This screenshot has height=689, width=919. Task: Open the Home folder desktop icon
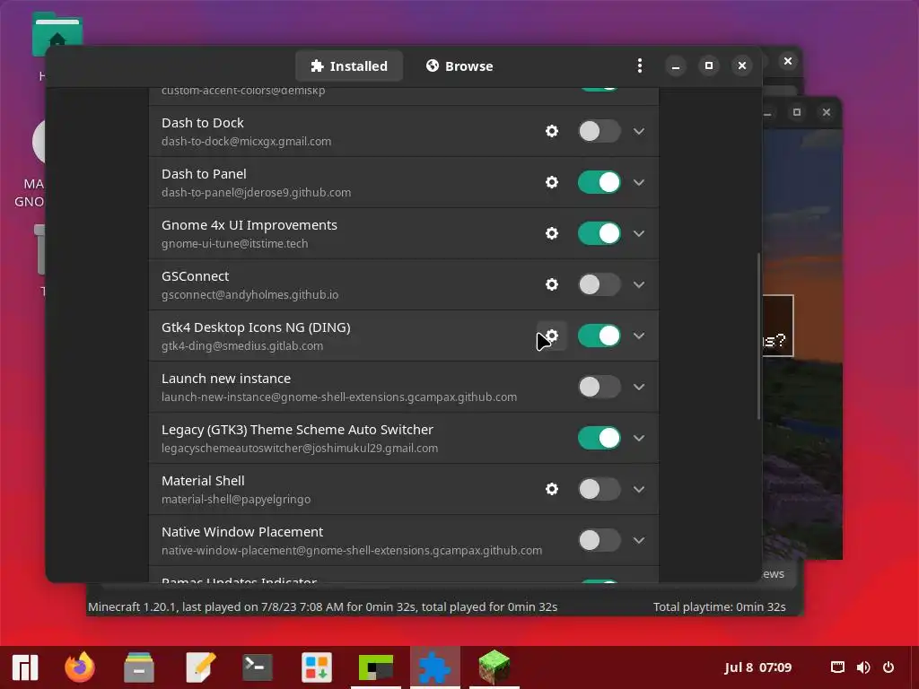click(57, 35)
